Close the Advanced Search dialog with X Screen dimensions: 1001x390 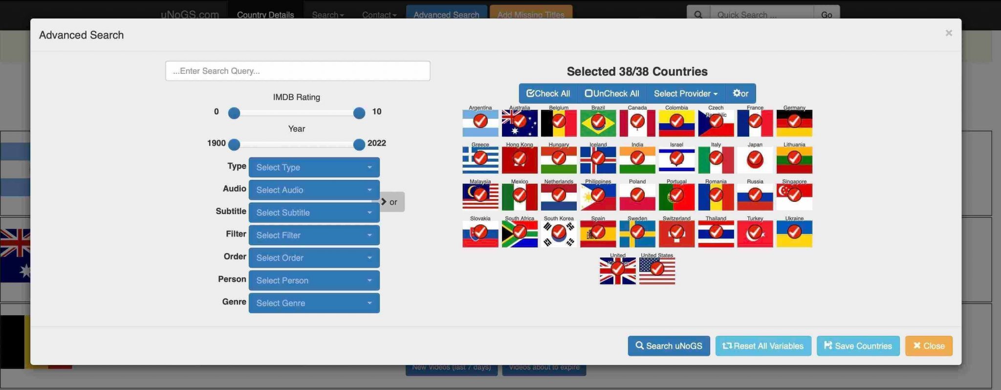point(948,33)
